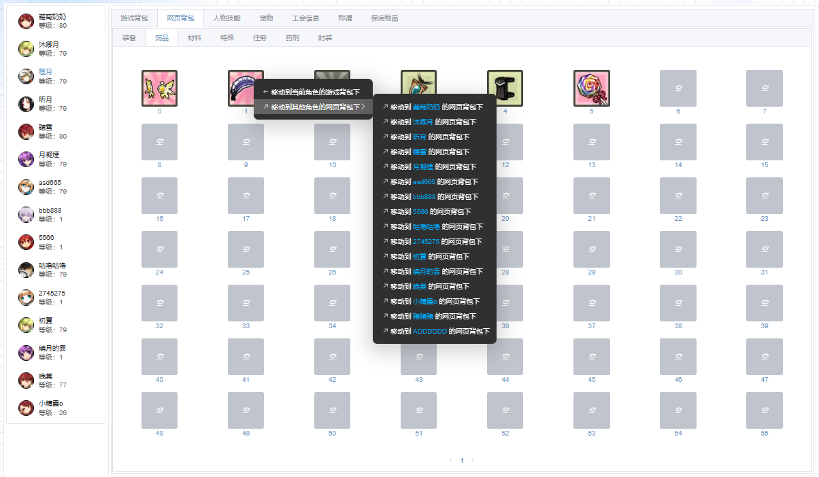Select avatar of character 月凝煙
Screen dimensions: 819x477
26,159
